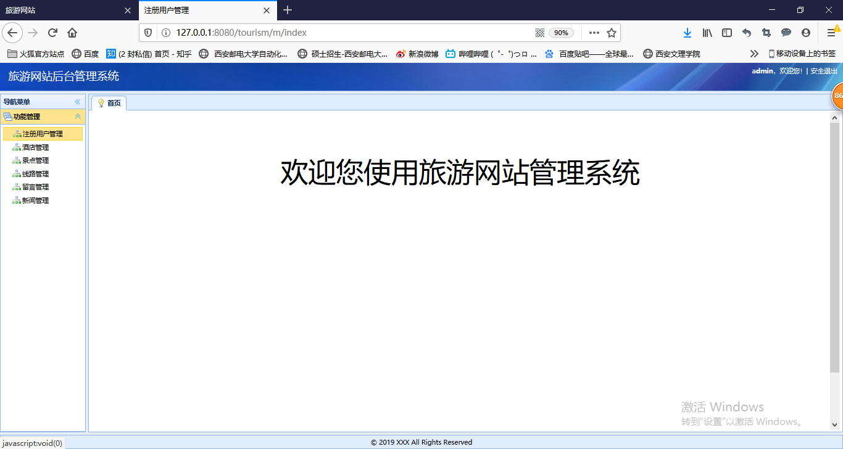The width and height of the screenshot is (843, 449).
Task: Select the 首页 content tab
Action: 109,103
